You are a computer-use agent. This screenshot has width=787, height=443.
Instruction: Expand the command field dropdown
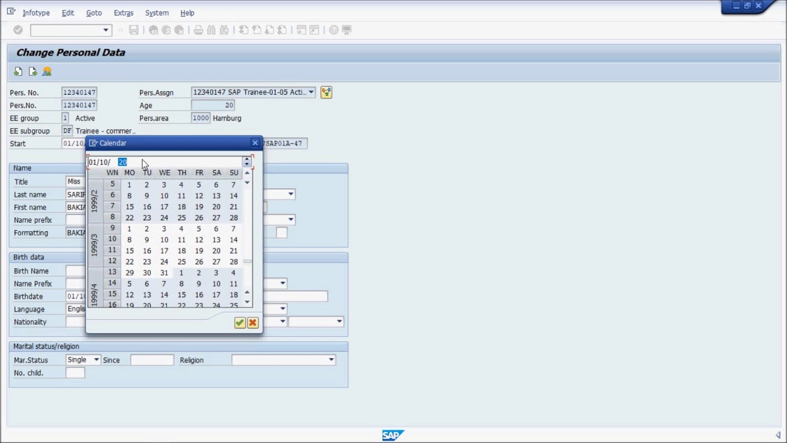click(x=106, y=30)
